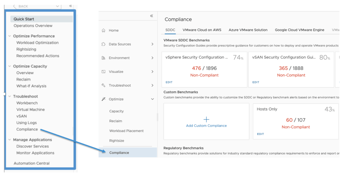
Task: Click the Troubleshoot wrench icon
Action: [103, 86]
